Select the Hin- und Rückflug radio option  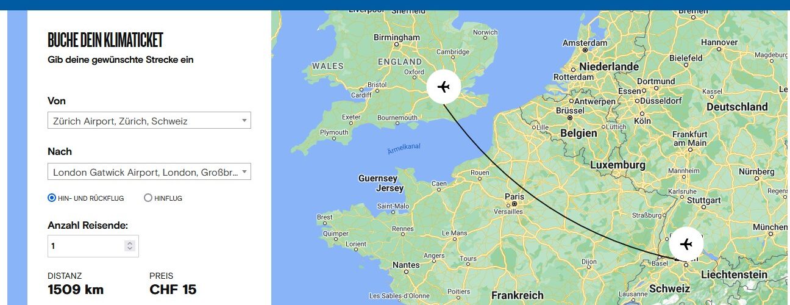52,198
